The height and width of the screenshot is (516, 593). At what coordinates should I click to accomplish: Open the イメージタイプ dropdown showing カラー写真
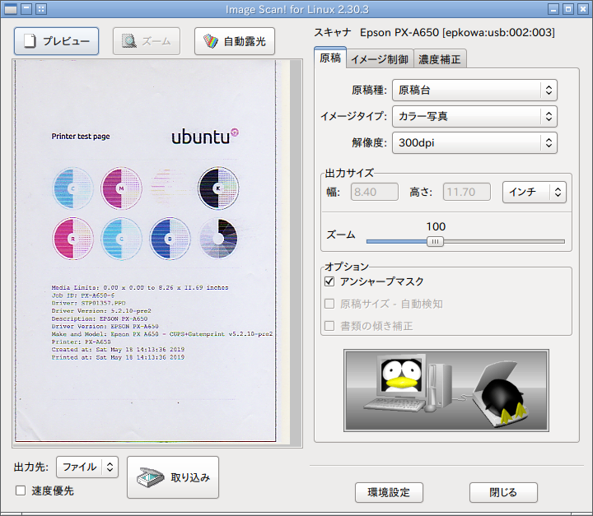474,116
